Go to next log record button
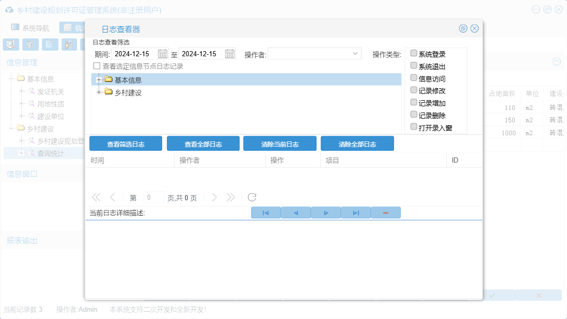Image resolution: width=567 pixels, height=319 pixels. pos(326,213)
